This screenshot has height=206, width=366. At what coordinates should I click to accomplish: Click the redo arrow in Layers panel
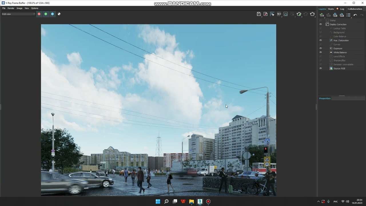(x=362, y=15)
